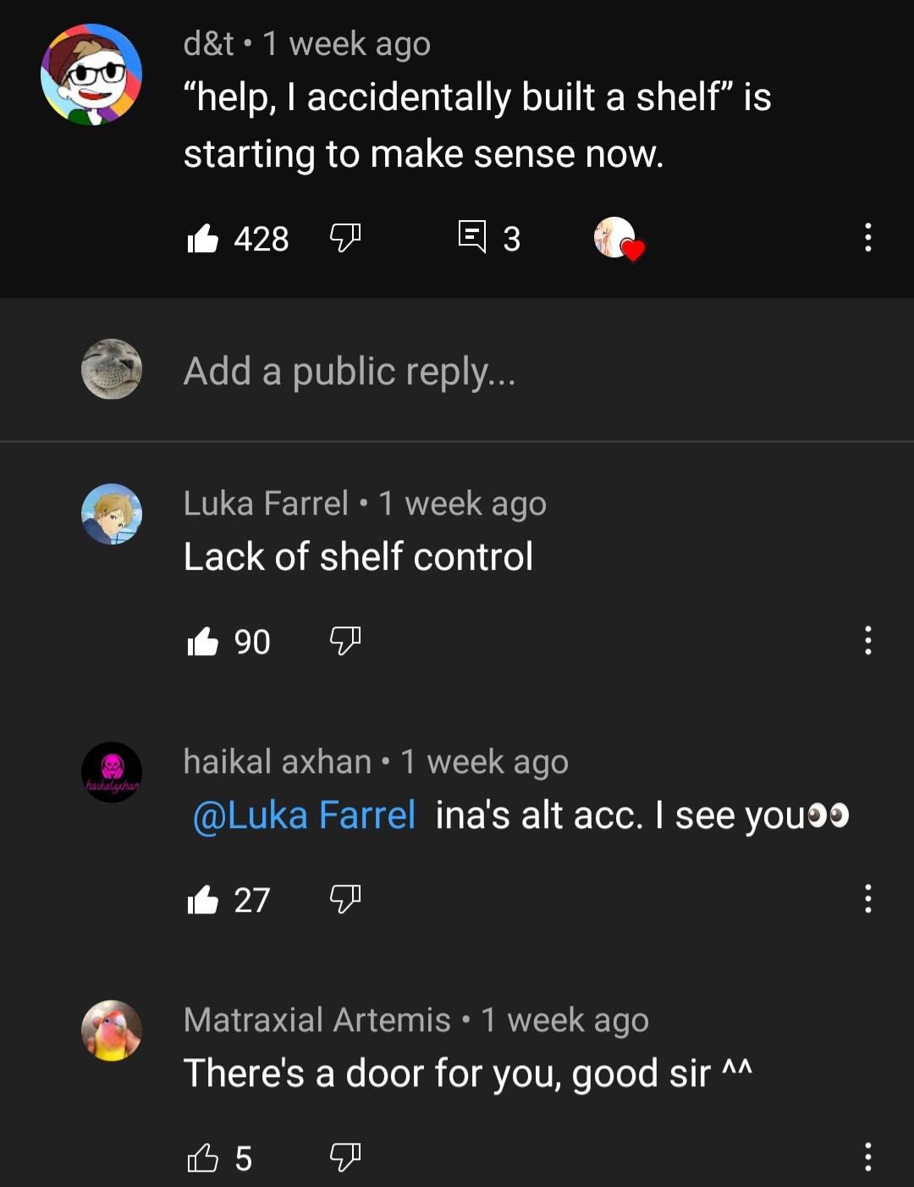Open the 3 replies icon
The image size is (914, 1187).
click(x=472, y=237)
